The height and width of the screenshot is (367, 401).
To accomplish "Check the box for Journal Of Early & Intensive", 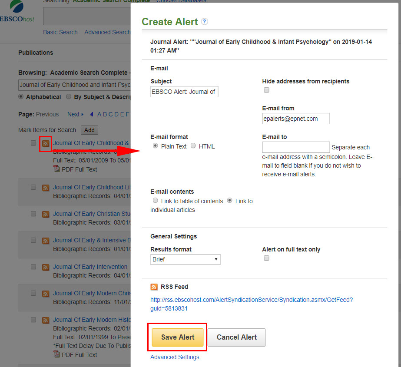I will (33, 240).
